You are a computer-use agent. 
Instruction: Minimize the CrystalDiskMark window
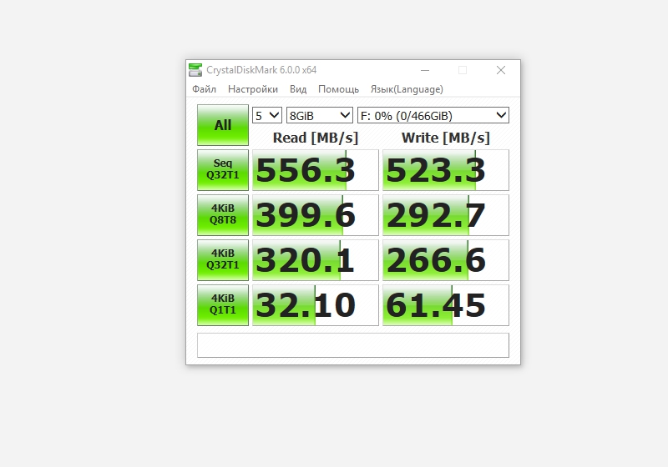425,70
